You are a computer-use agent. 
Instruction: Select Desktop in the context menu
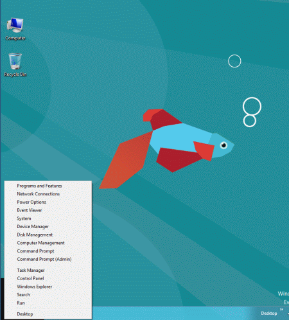[x=48, y=314]
